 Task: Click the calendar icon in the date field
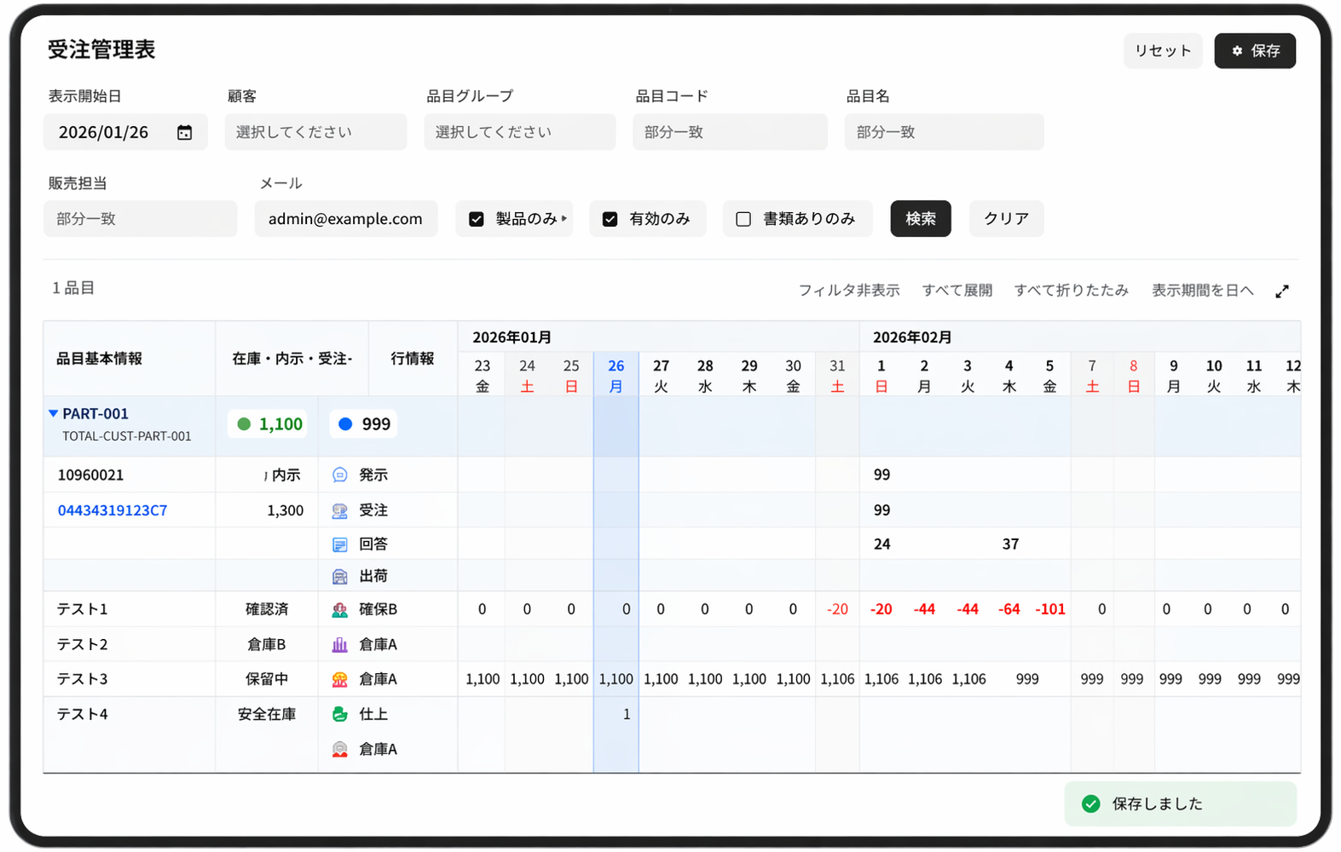point(184,133)
